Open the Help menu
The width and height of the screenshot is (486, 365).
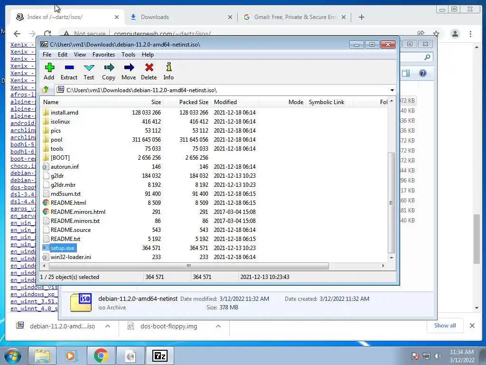coord(148,55)
